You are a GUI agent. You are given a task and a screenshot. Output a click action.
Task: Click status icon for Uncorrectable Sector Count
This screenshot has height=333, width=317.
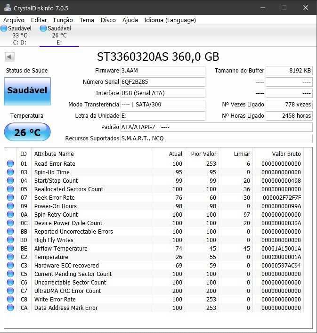tap(10, 282)
